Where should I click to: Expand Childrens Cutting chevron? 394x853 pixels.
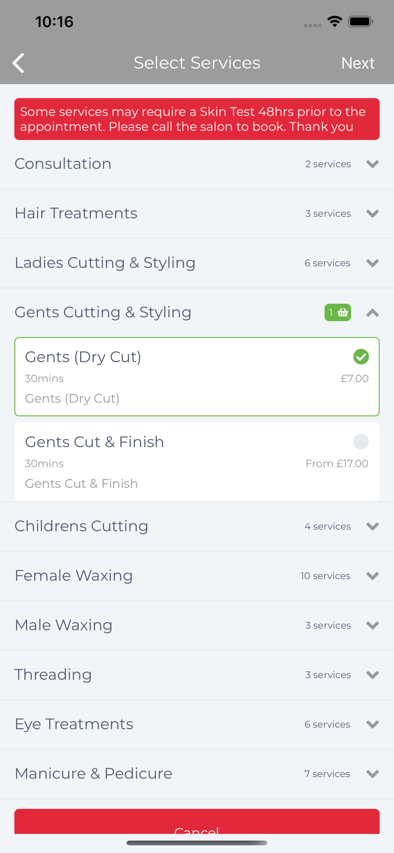(x=373, y=527)
